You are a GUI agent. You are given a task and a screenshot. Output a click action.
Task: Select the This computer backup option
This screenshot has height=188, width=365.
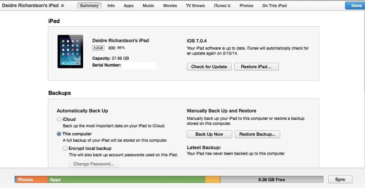pyautogui.click(x=59, y=134)
